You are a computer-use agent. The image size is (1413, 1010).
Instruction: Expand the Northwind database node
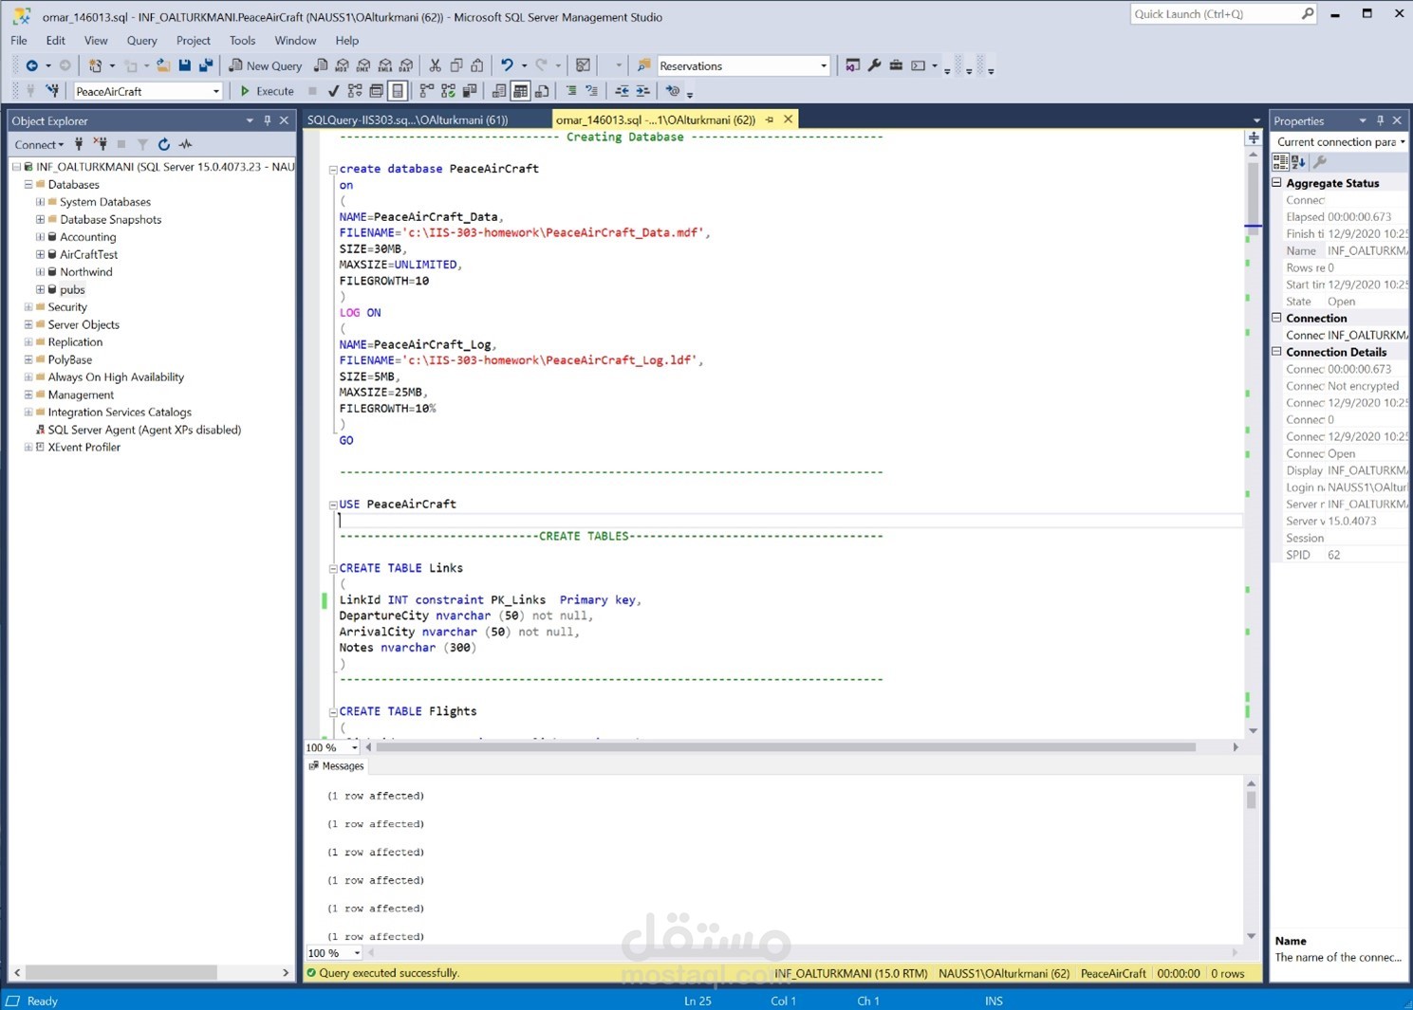[x=40, y=272]
